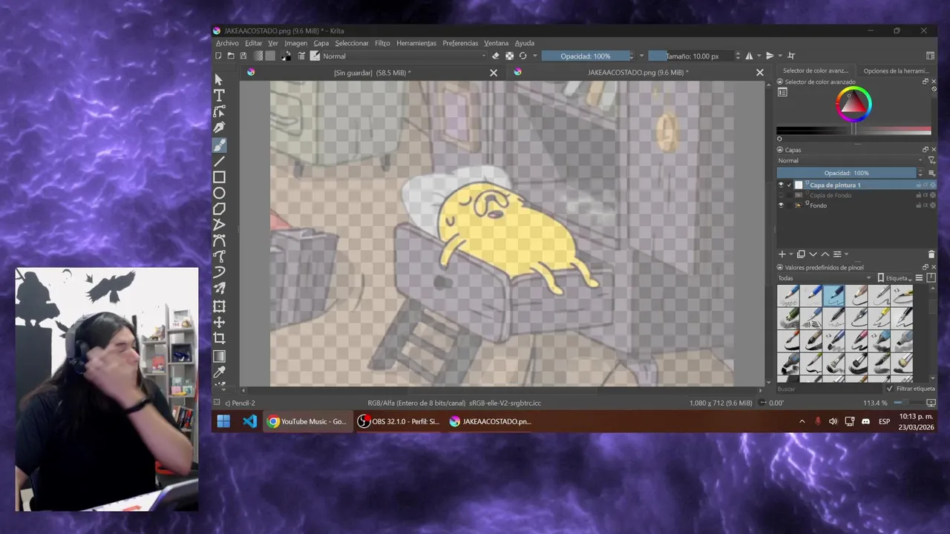Image resolution: width=950 pixels, height=534 pixels.
Task: Select the Calligraphy tool in the toolbox
Action: tap(219, 128)
